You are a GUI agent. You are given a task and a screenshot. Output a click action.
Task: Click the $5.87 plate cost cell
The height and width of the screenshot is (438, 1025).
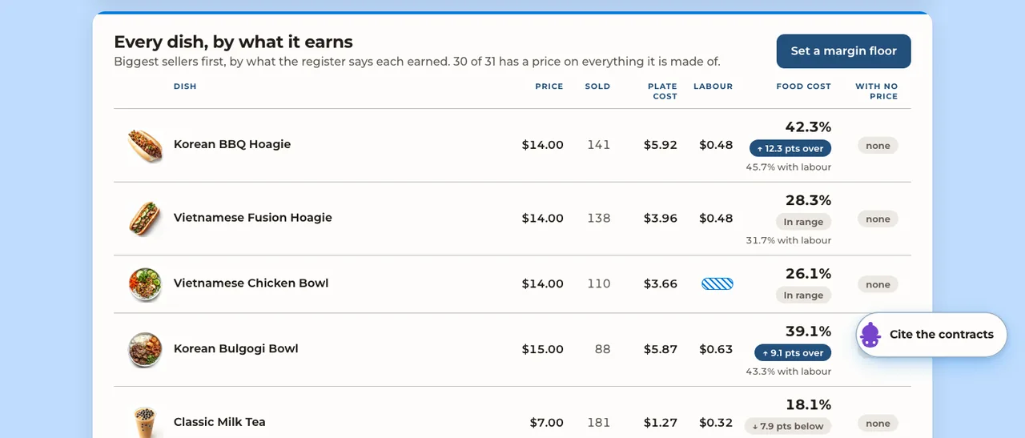661,349
